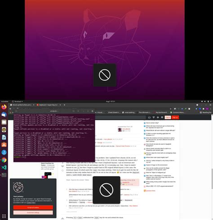Click 'Add a comment' under the answer
Image resolution: width=213 pixels, height=220 pixels.
(x=71, y=212)
